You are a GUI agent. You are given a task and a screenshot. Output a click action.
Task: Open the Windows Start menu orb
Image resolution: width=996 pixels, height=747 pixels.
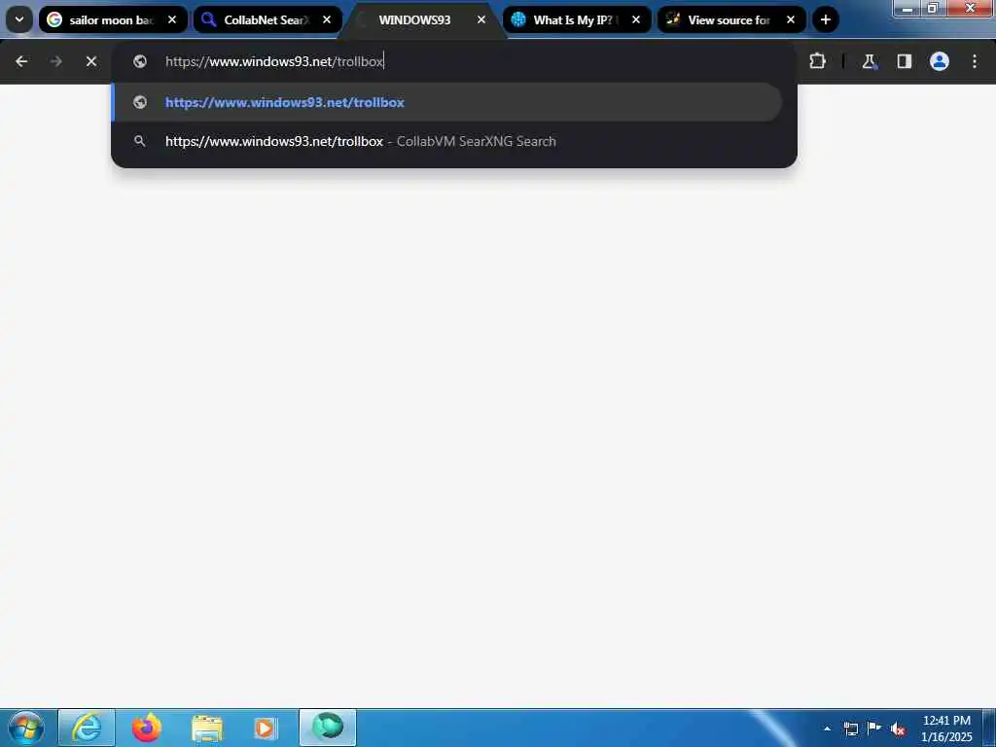[26, 728]
